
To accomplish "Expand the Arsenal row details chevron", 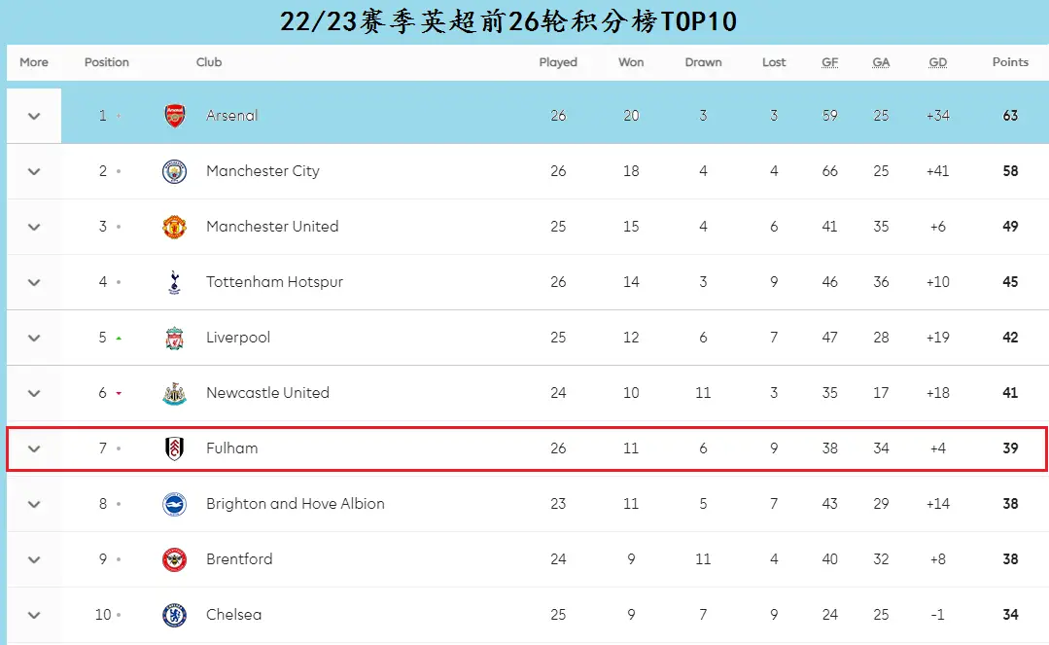I will 34,116.
